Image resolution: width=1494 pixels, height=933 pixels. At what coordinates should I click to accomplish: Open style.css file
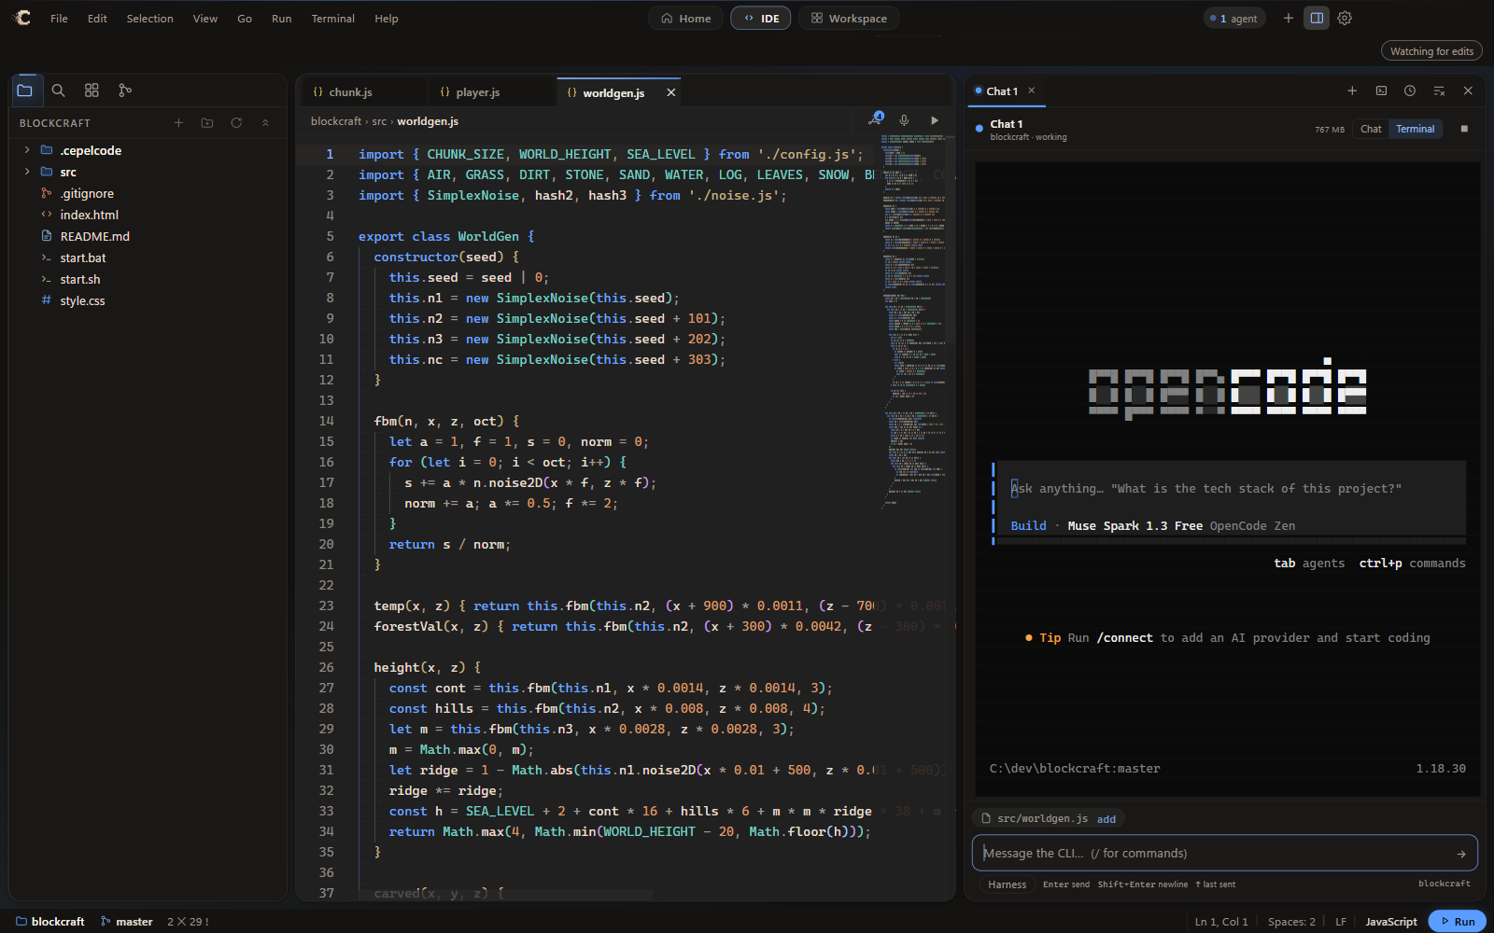coord(82,300)
